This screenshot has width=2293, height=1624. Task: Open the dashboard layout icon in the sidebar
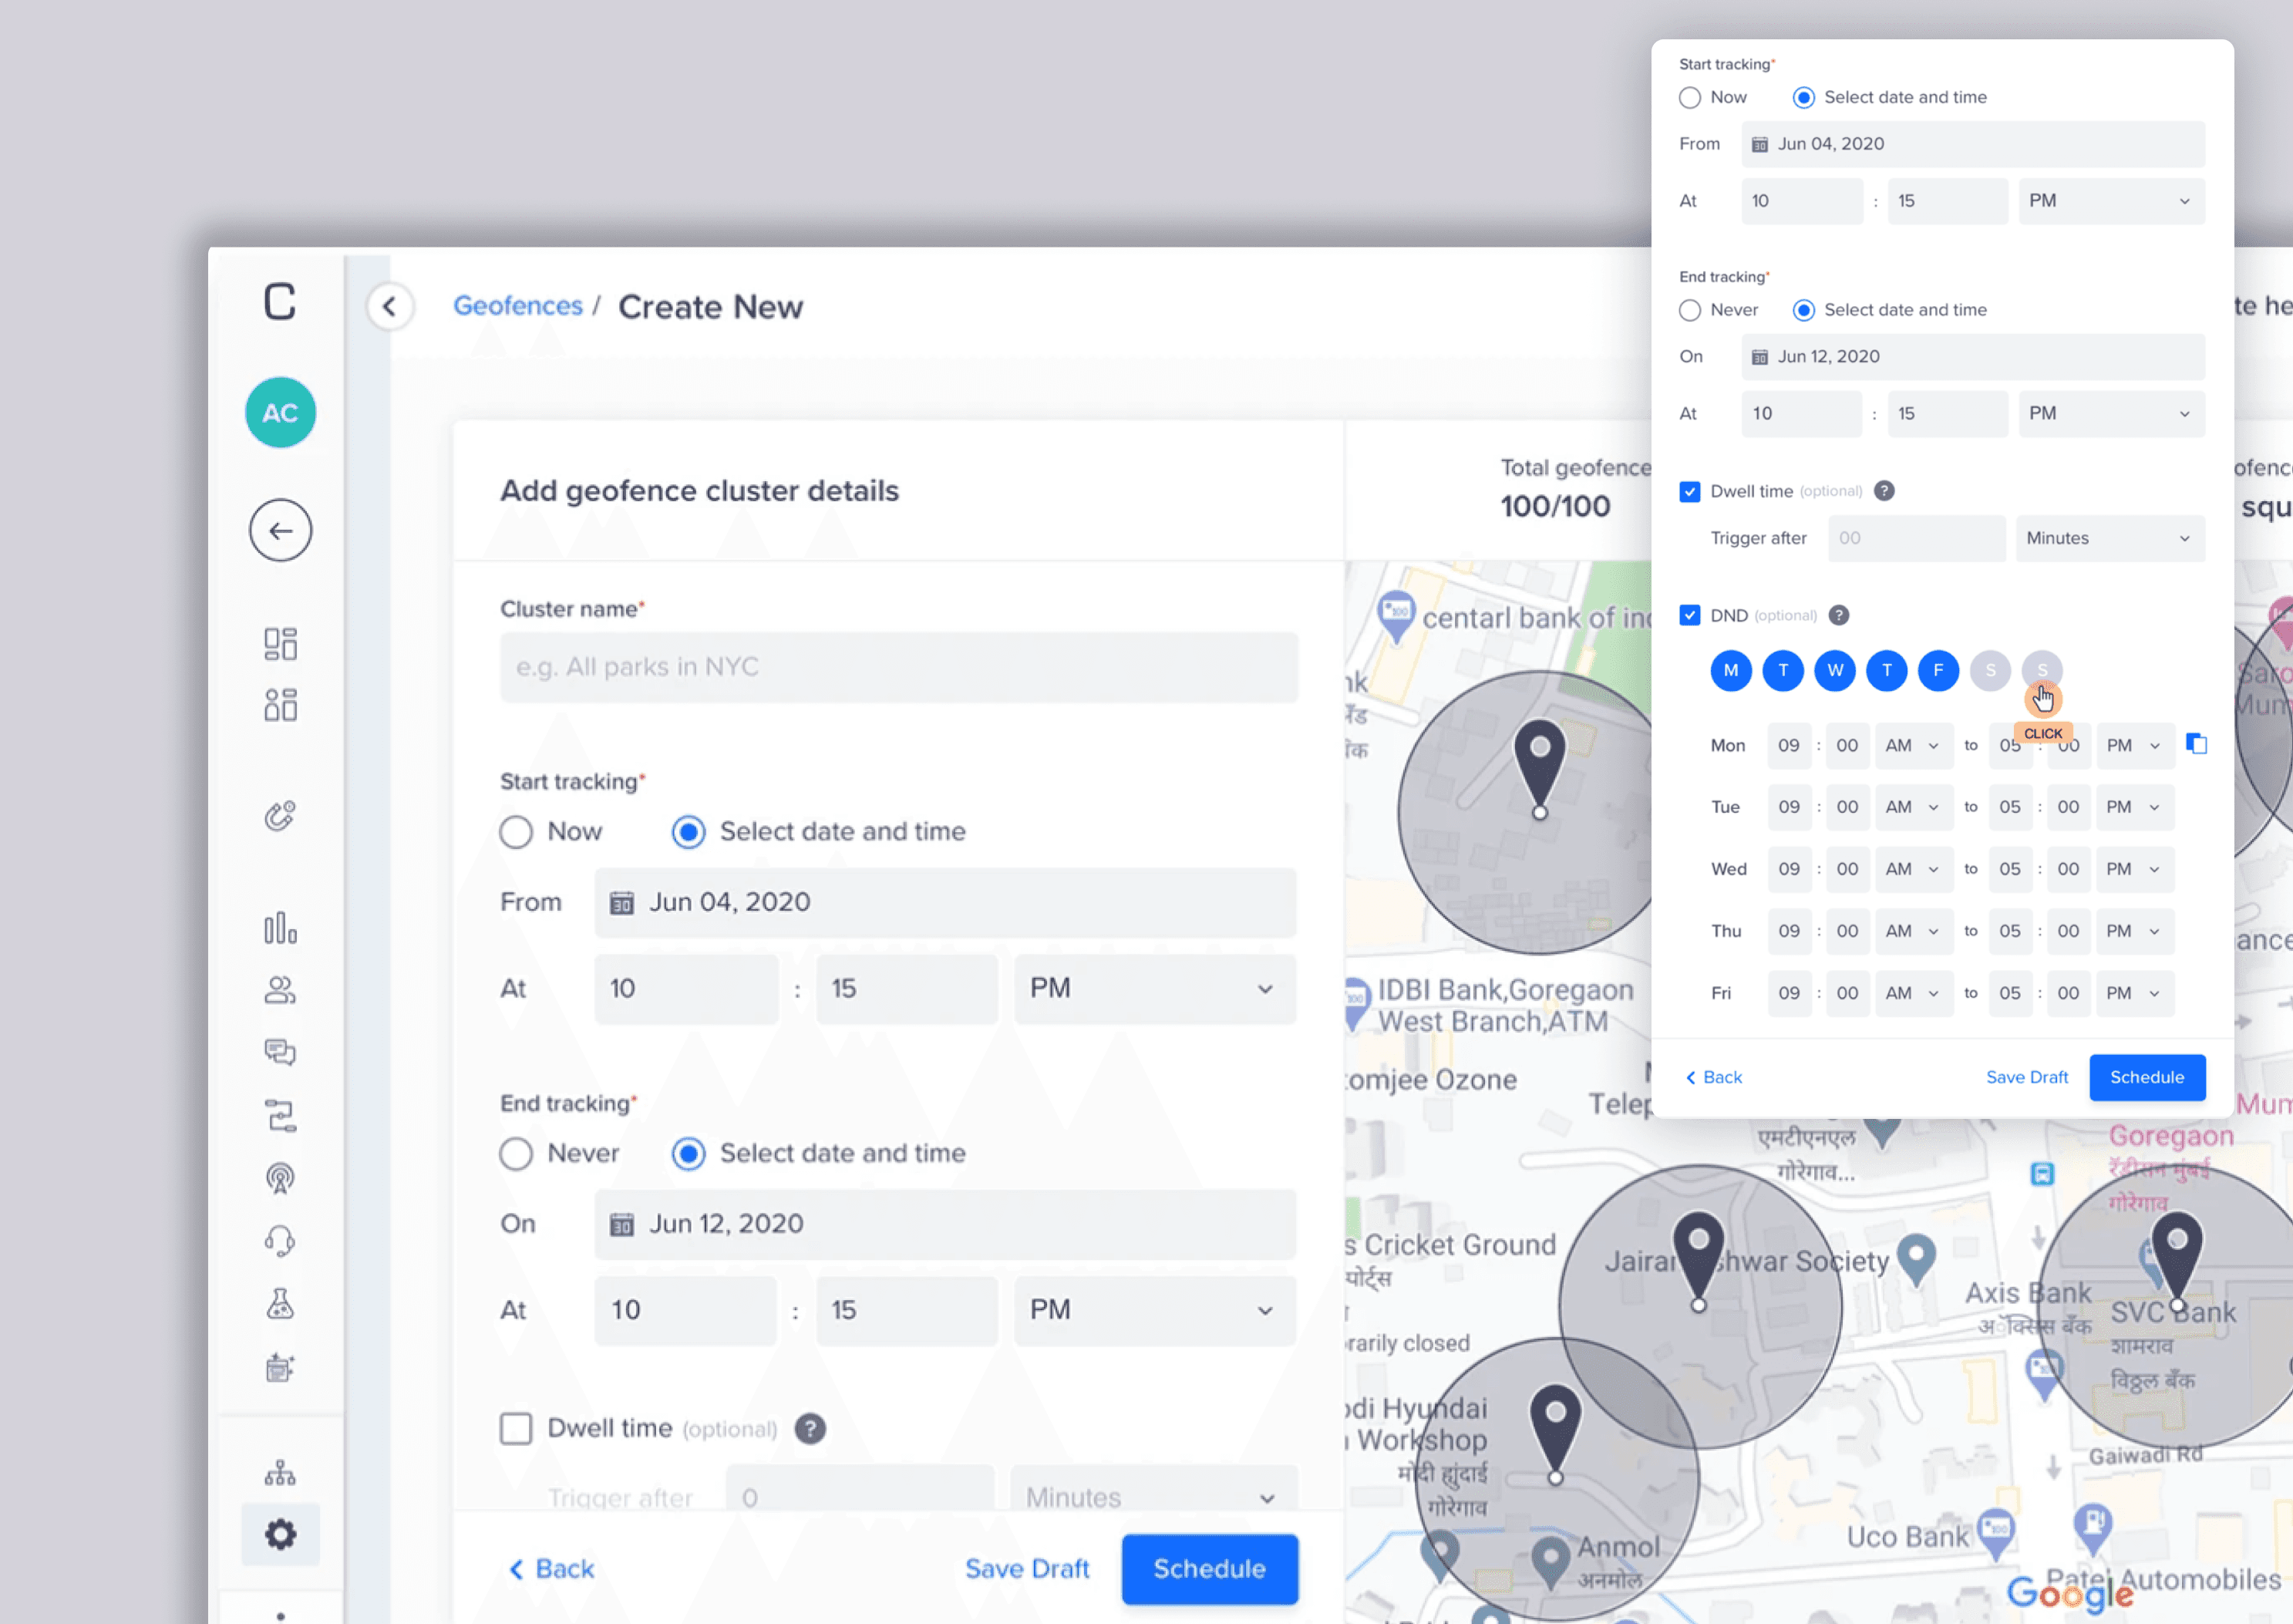pos(280,644)
